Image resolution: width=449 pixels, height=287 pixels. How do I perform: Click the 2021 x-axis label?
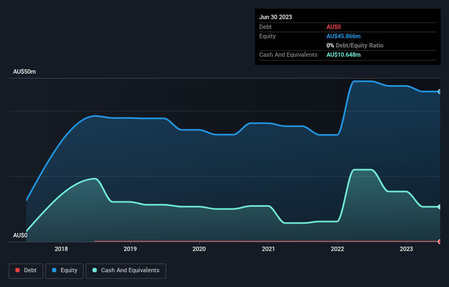(269, 249)
